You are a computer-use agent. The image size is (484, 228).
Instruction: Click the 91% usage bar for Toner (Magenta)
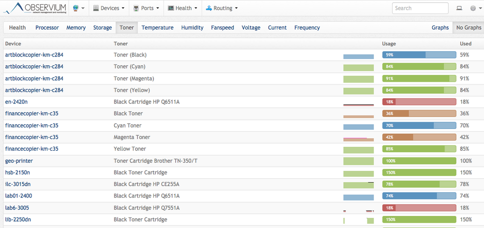[x=419, y=78]
